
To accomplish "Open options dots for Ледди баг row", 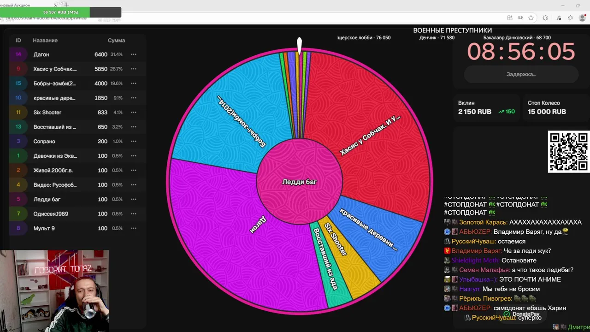I will coord(134,199).
